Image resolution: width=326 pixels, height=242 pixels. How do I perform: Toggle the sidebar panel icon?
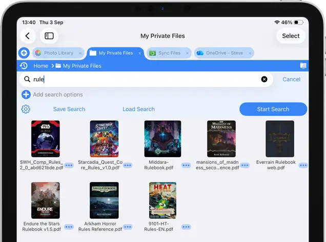[x=49, y=36]
